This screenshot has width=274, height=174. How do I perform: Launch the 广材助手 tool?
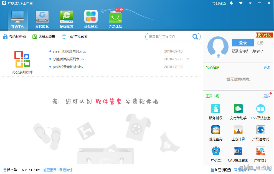click(x=260, y=154)
